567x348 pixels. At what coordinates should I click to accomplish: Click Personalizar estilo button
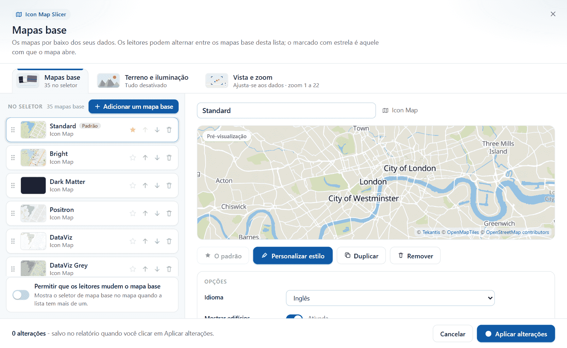tap(293, 256)
